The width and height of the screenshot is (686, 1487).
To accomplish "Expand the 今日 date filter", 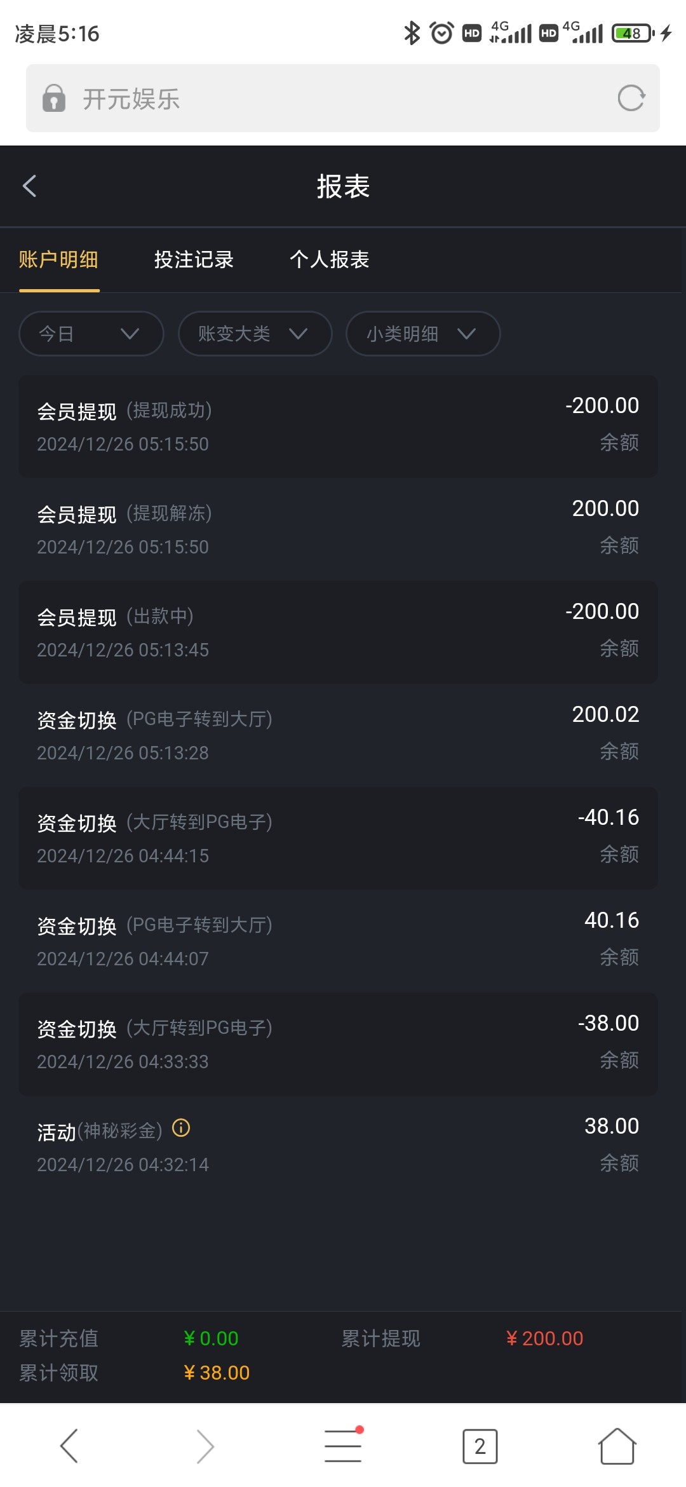I will pyautogui.click(x=91, y=334).
